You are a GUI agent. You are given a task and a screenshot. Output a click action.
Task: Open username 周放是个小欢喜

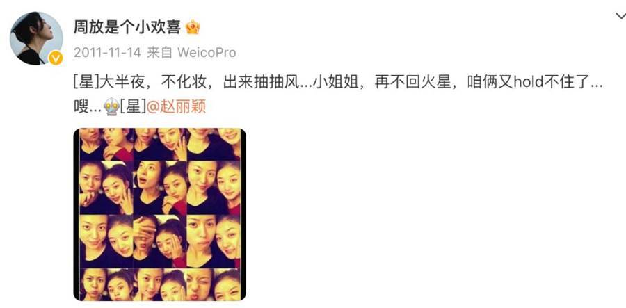(x=127, y=27)
